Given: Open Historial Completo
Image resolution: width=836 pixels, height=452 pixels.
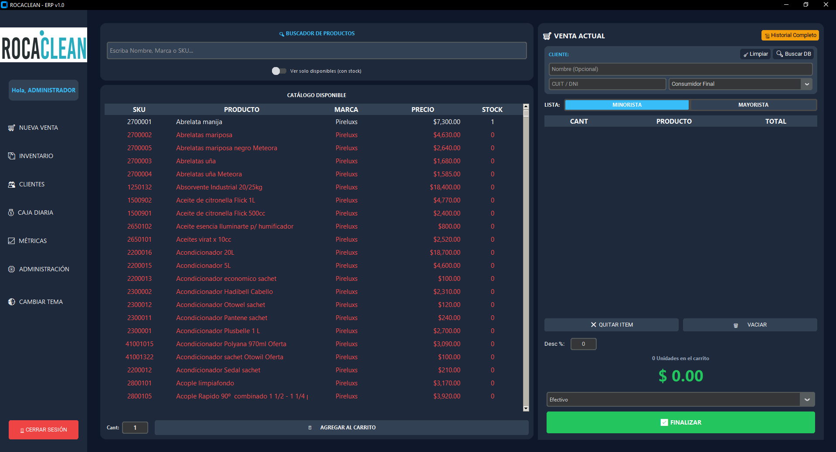Looking at the screenshot, I should pos(790,35).
